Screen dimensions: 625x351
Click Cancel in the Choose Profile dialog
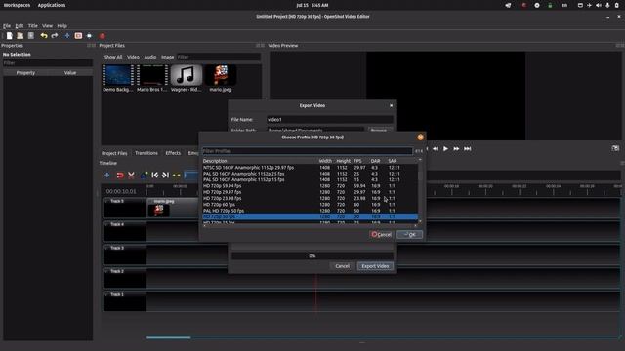coord(382,234)
